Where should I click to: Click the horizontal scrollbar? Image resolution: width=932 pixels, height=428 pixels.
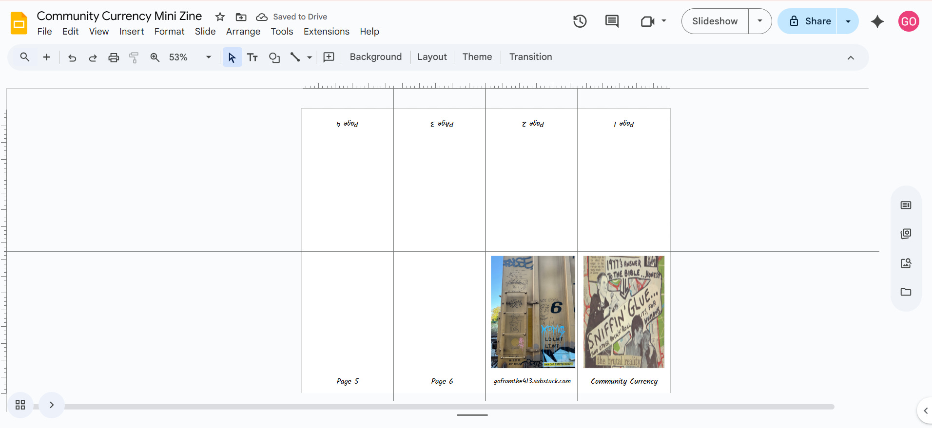[434, 407]
